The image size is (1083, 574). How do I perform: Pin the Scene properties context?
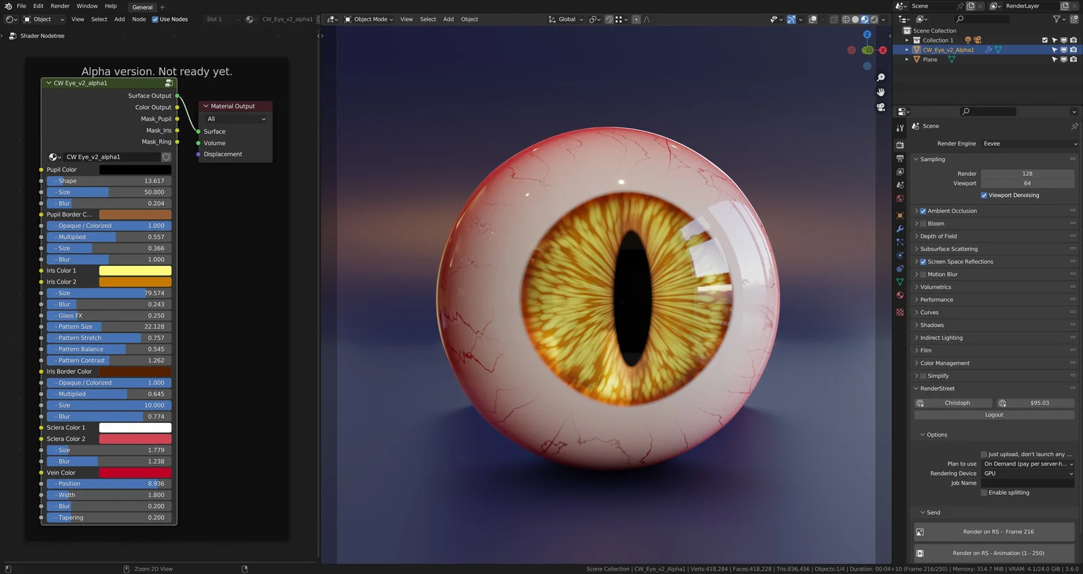point(1074,127)
